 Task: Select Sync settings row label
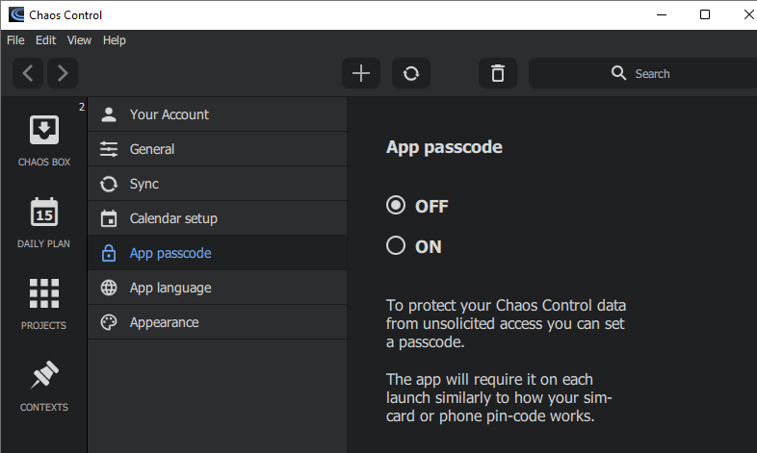pyautogui.click(x=144, y=184)
